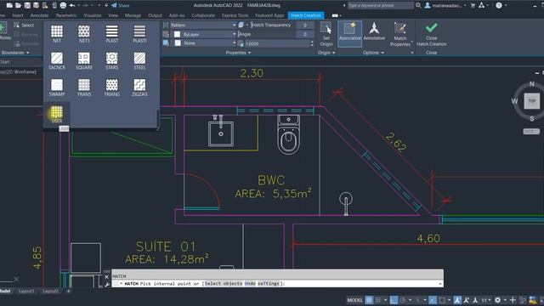The image size is (544, 306).
Task: Toggle object snap tracking in status bar
Action: (433, 300)
